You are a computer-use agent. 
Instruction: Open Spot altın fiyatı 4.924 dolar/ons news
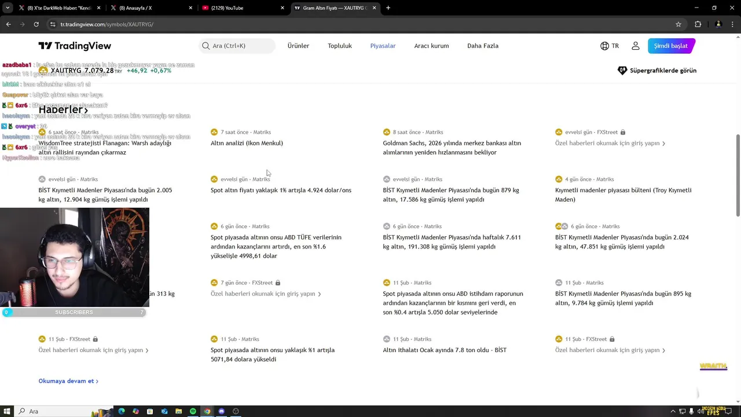281,190
